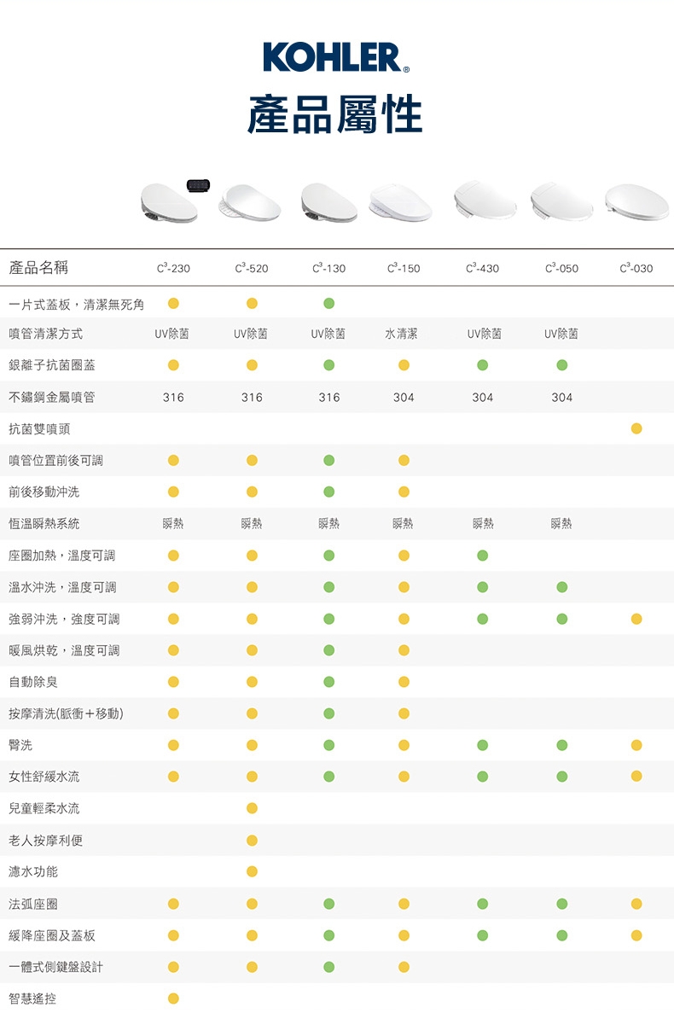
Task: Click the C³-030 column header
Action: (x=636, y=268)
